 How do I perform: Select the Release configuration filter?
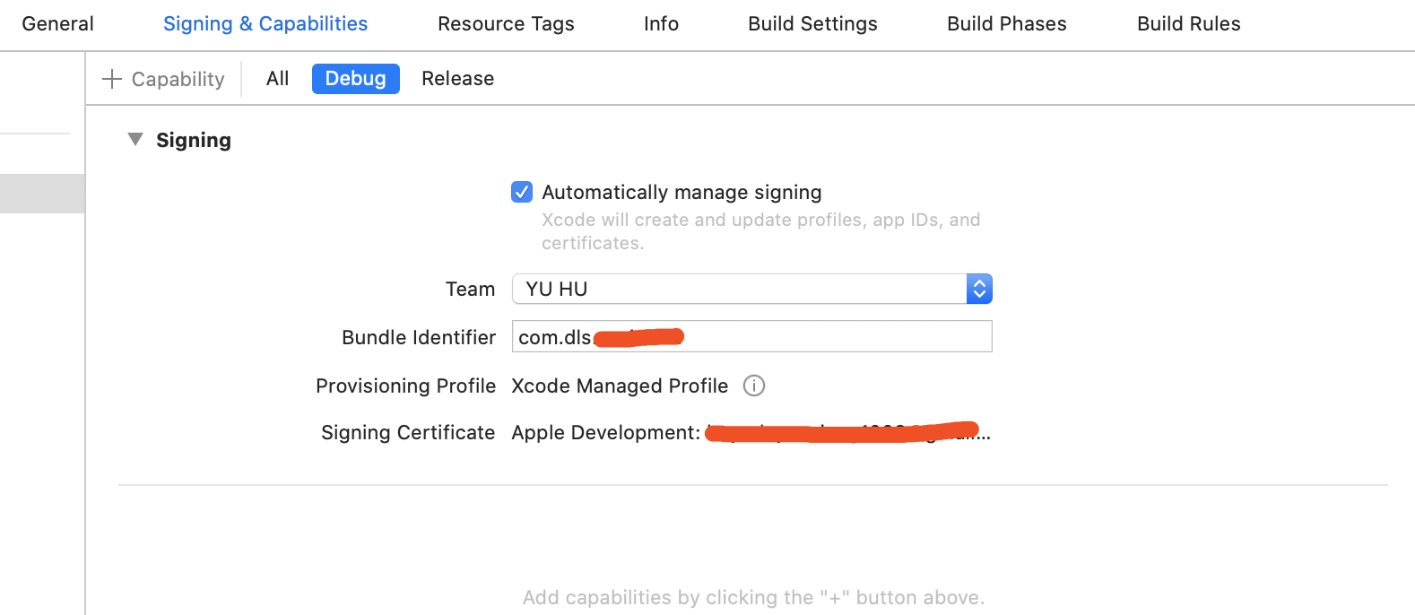pos(457,79)
